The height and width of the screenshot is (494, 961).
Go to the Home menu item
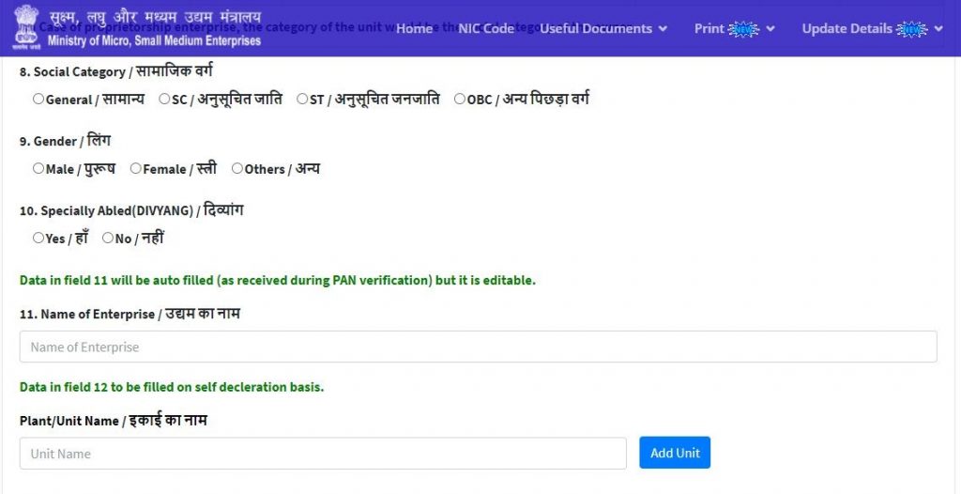point(414,29)
